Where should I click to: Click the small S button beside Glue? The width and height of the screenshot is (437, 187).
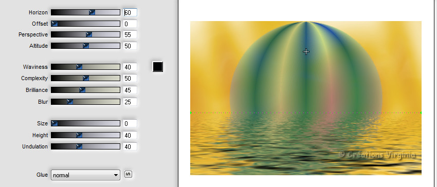(x=128, y=174)
